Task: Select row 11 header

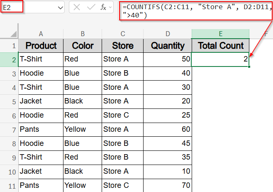Action: [9, 186]
